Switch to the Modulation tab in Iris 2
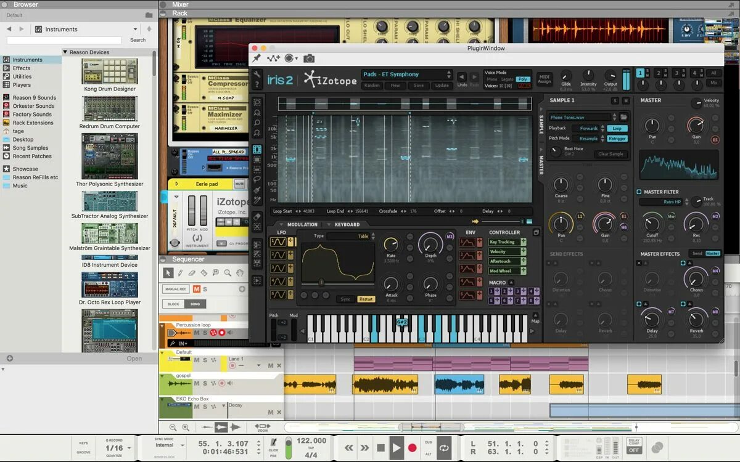This screenshot has height=462, width=740. pyautogui.click(x=302, y=224)
